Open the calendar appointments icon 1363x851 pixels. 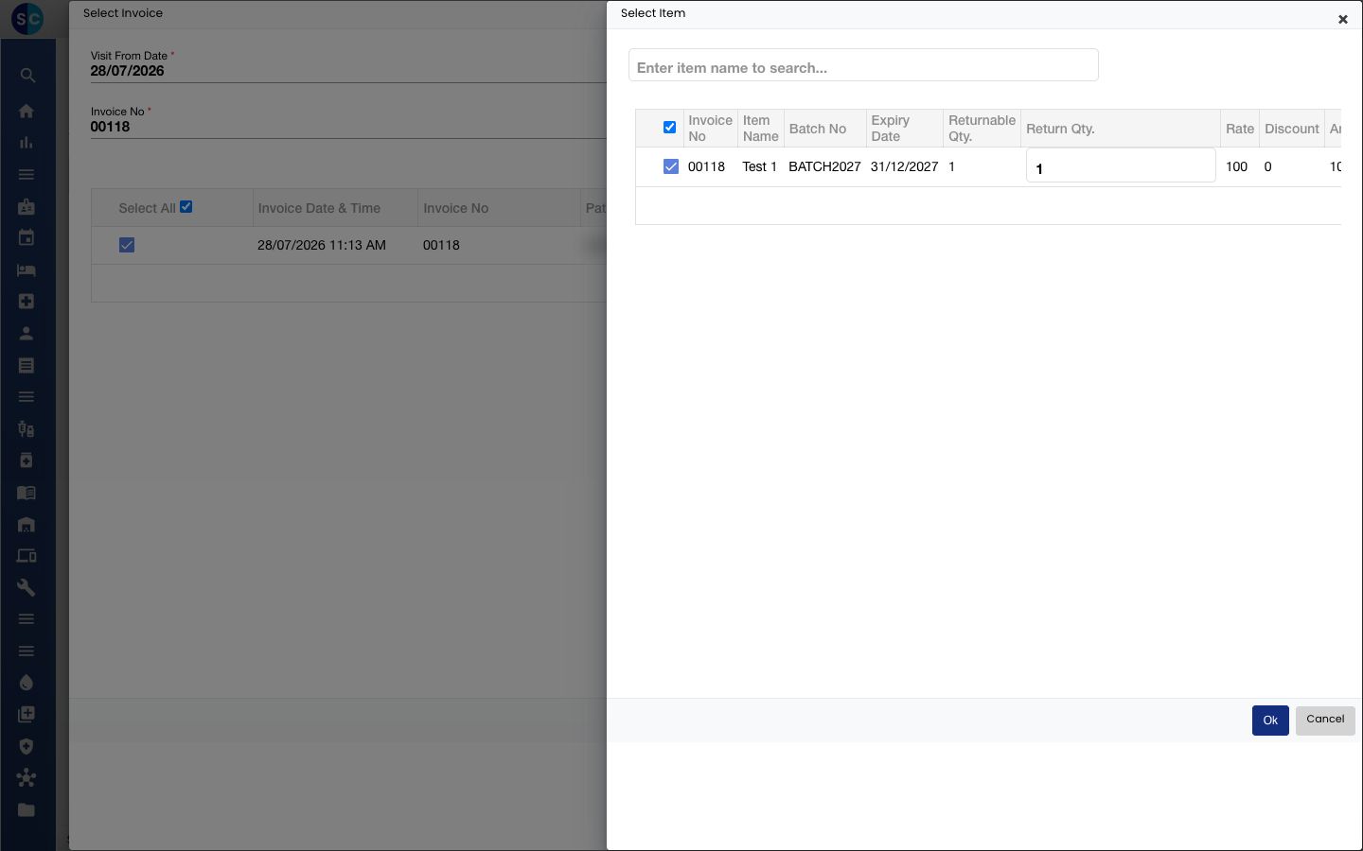[27, 237]
